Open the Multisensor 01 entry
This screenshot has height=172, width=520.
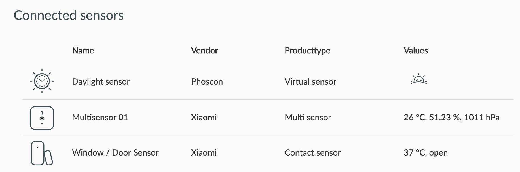click(x=100, y=118)
